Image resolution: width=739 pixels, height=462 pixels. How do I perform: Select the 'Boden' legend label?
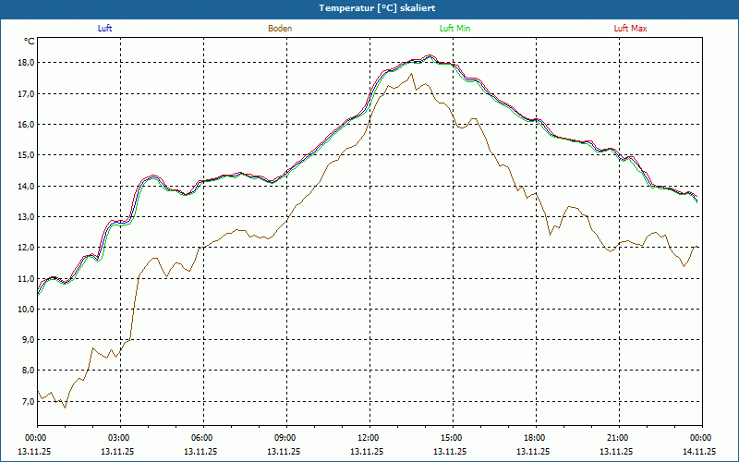pos(280,29)
